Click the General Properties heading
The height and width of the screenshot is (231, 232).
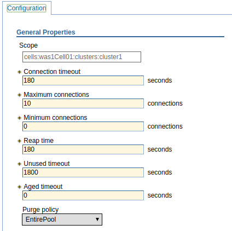46,32
